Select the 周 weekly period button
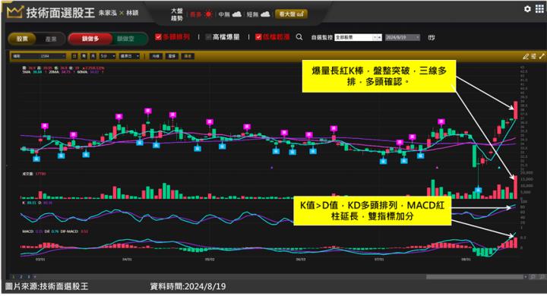This screenshot has width=547, height=296. point(84,56)
